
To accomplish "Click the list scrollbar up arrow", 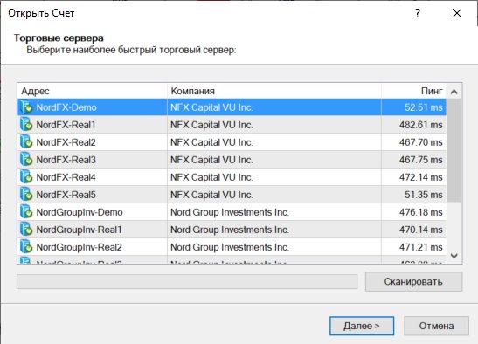I will pyautogui.click(x=454, y=92).
